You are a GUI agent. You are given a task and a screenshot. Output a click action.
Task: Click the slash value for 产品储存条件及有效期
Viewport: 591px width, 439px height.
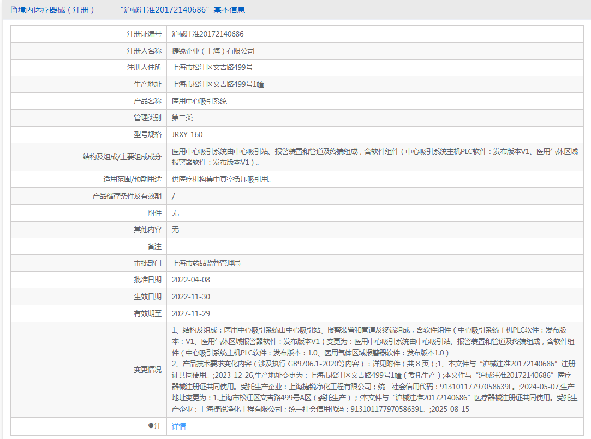tap(174, 196)
